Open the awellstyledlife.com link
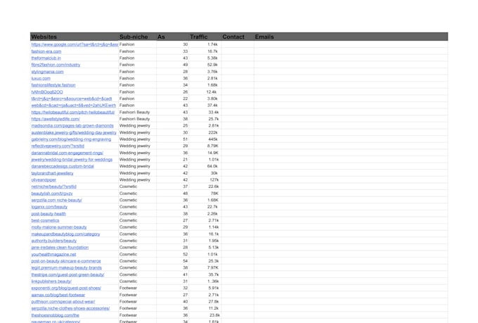The image size is (478, 323). pyautogui.click(x=56, y=119)
